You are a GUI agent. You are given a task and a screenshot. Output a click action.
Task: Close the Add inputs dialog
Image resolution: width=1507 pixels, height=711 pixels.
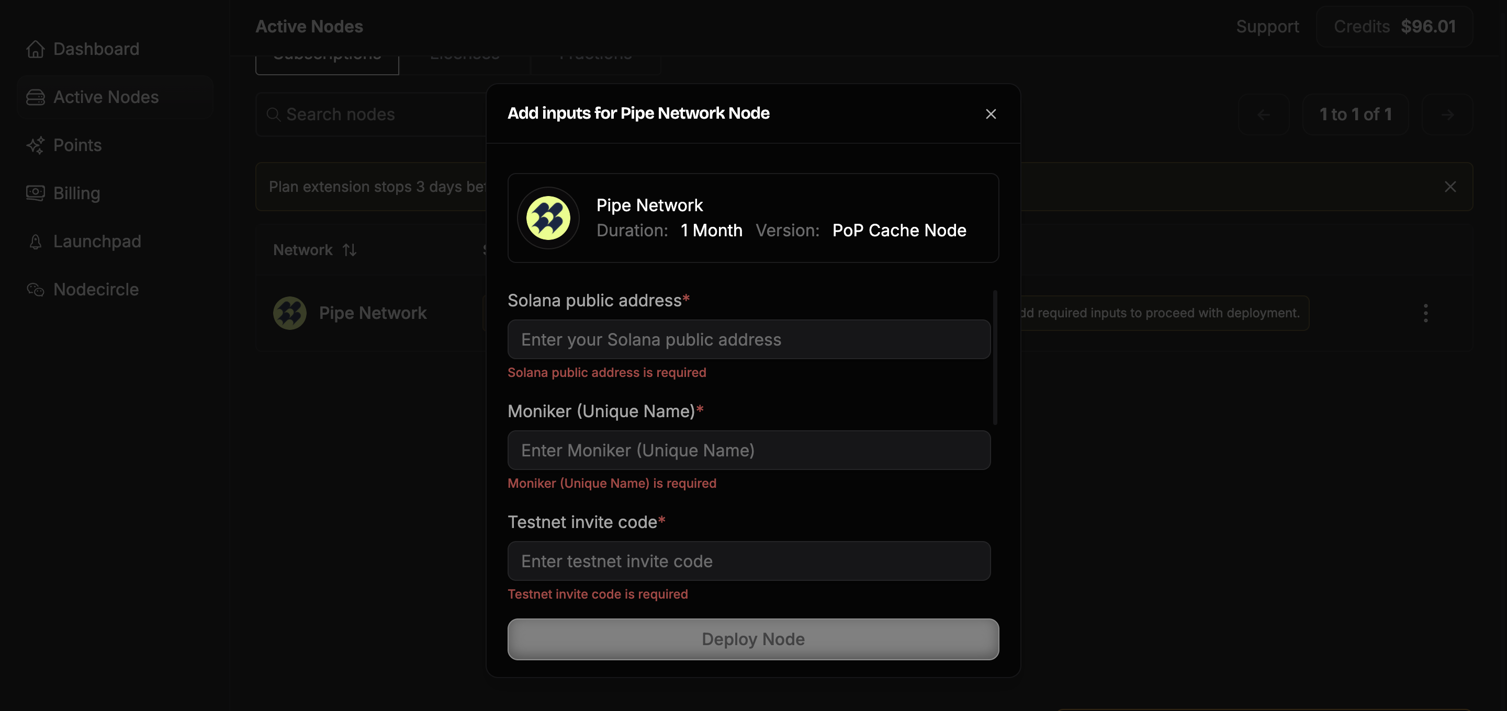tap(991, 114)
